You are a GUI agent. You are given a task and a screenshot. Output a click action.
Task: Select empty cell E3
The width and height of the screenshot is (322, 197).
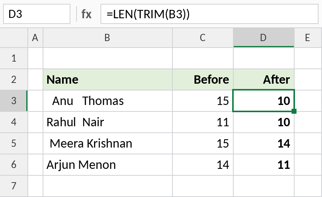(308, 101)
